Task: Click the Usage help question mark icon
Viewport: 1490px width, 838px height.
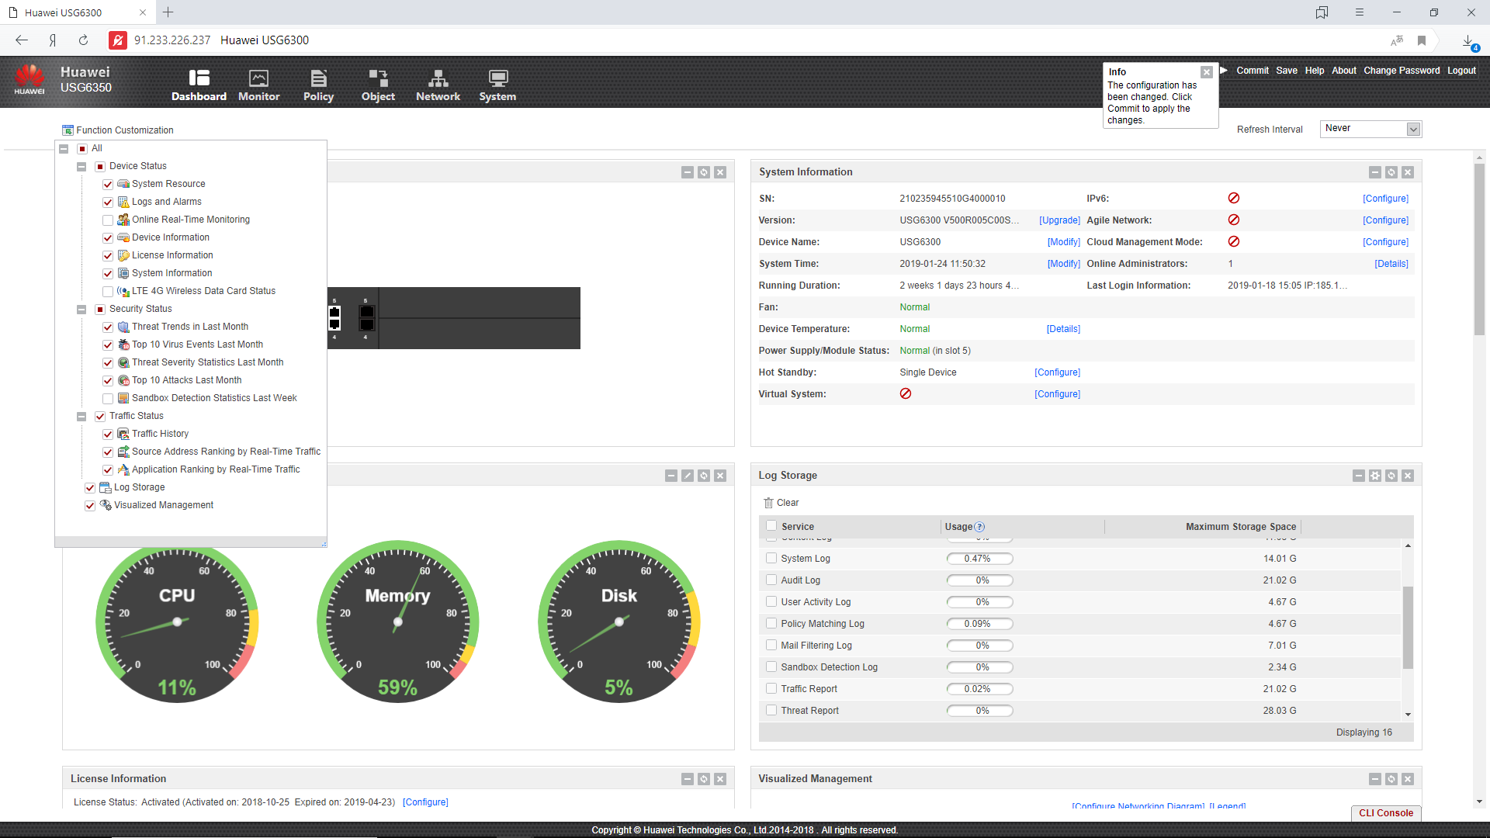Action: click(x=979, y=527)
